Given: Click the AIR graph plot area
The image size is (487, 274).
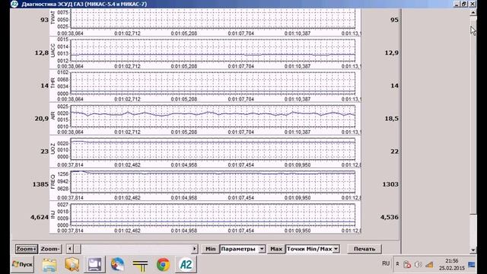Looking at the screenshot, I should (213, 116).
